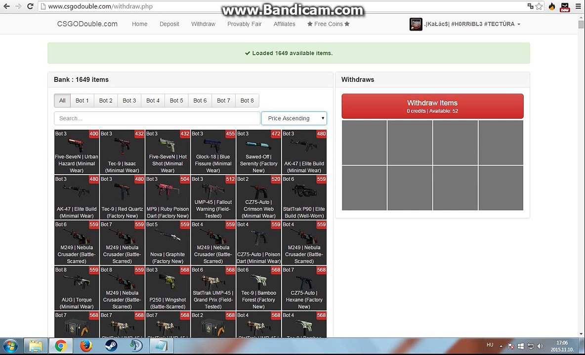The height and width of the screenshot is (355, 585).
Task: Open the taskbar clock showing 17:06
Action: click(x=562, y=347)
